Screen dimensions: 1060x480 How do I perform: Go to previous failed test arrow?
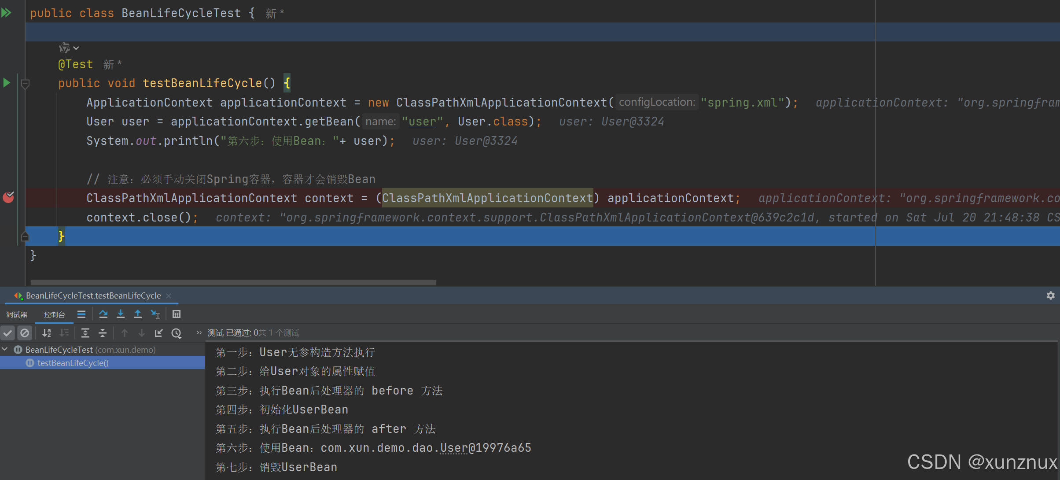[125, 333]
